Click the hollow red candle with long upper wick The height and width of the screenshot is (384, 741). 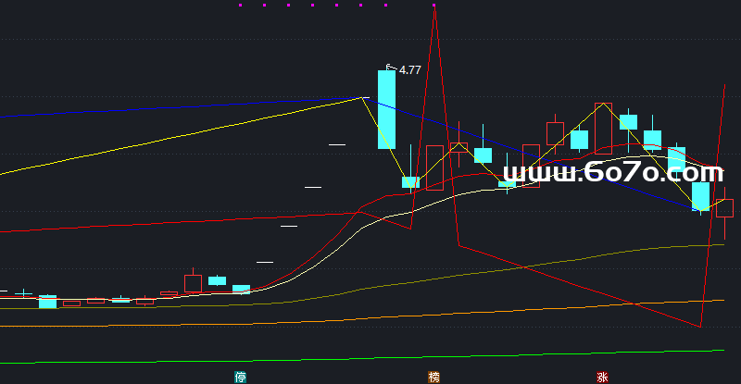pos(193,281)
